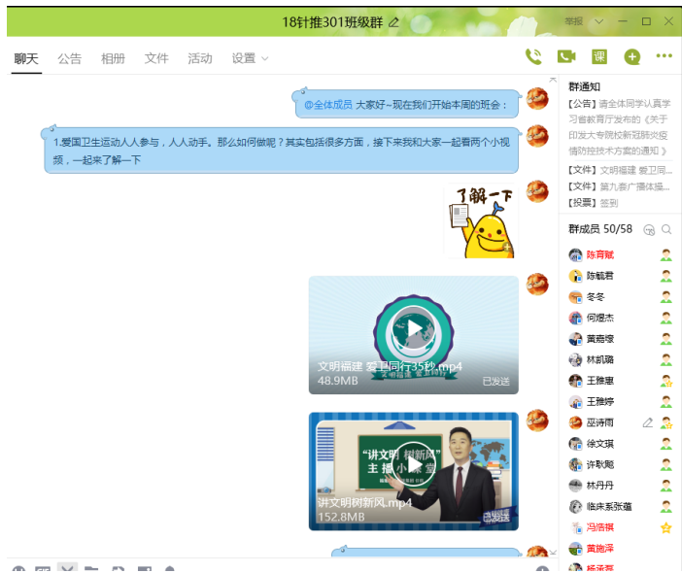Open the 课 classroom feature icon
This screenshot has height=573, width=682.
pyautogui.click(x=599, y=57)
